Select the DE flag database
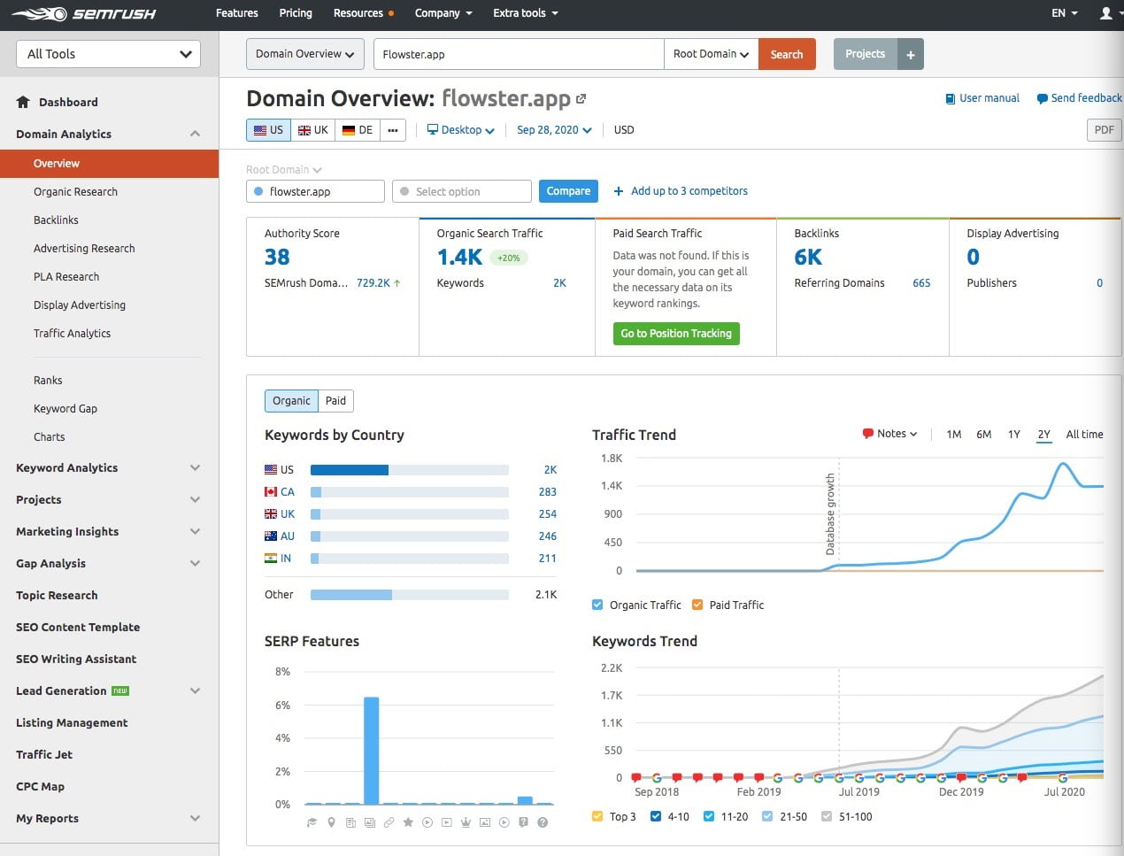The width and height of the screenshot is (1124, 856). click(x=357, y=130)
